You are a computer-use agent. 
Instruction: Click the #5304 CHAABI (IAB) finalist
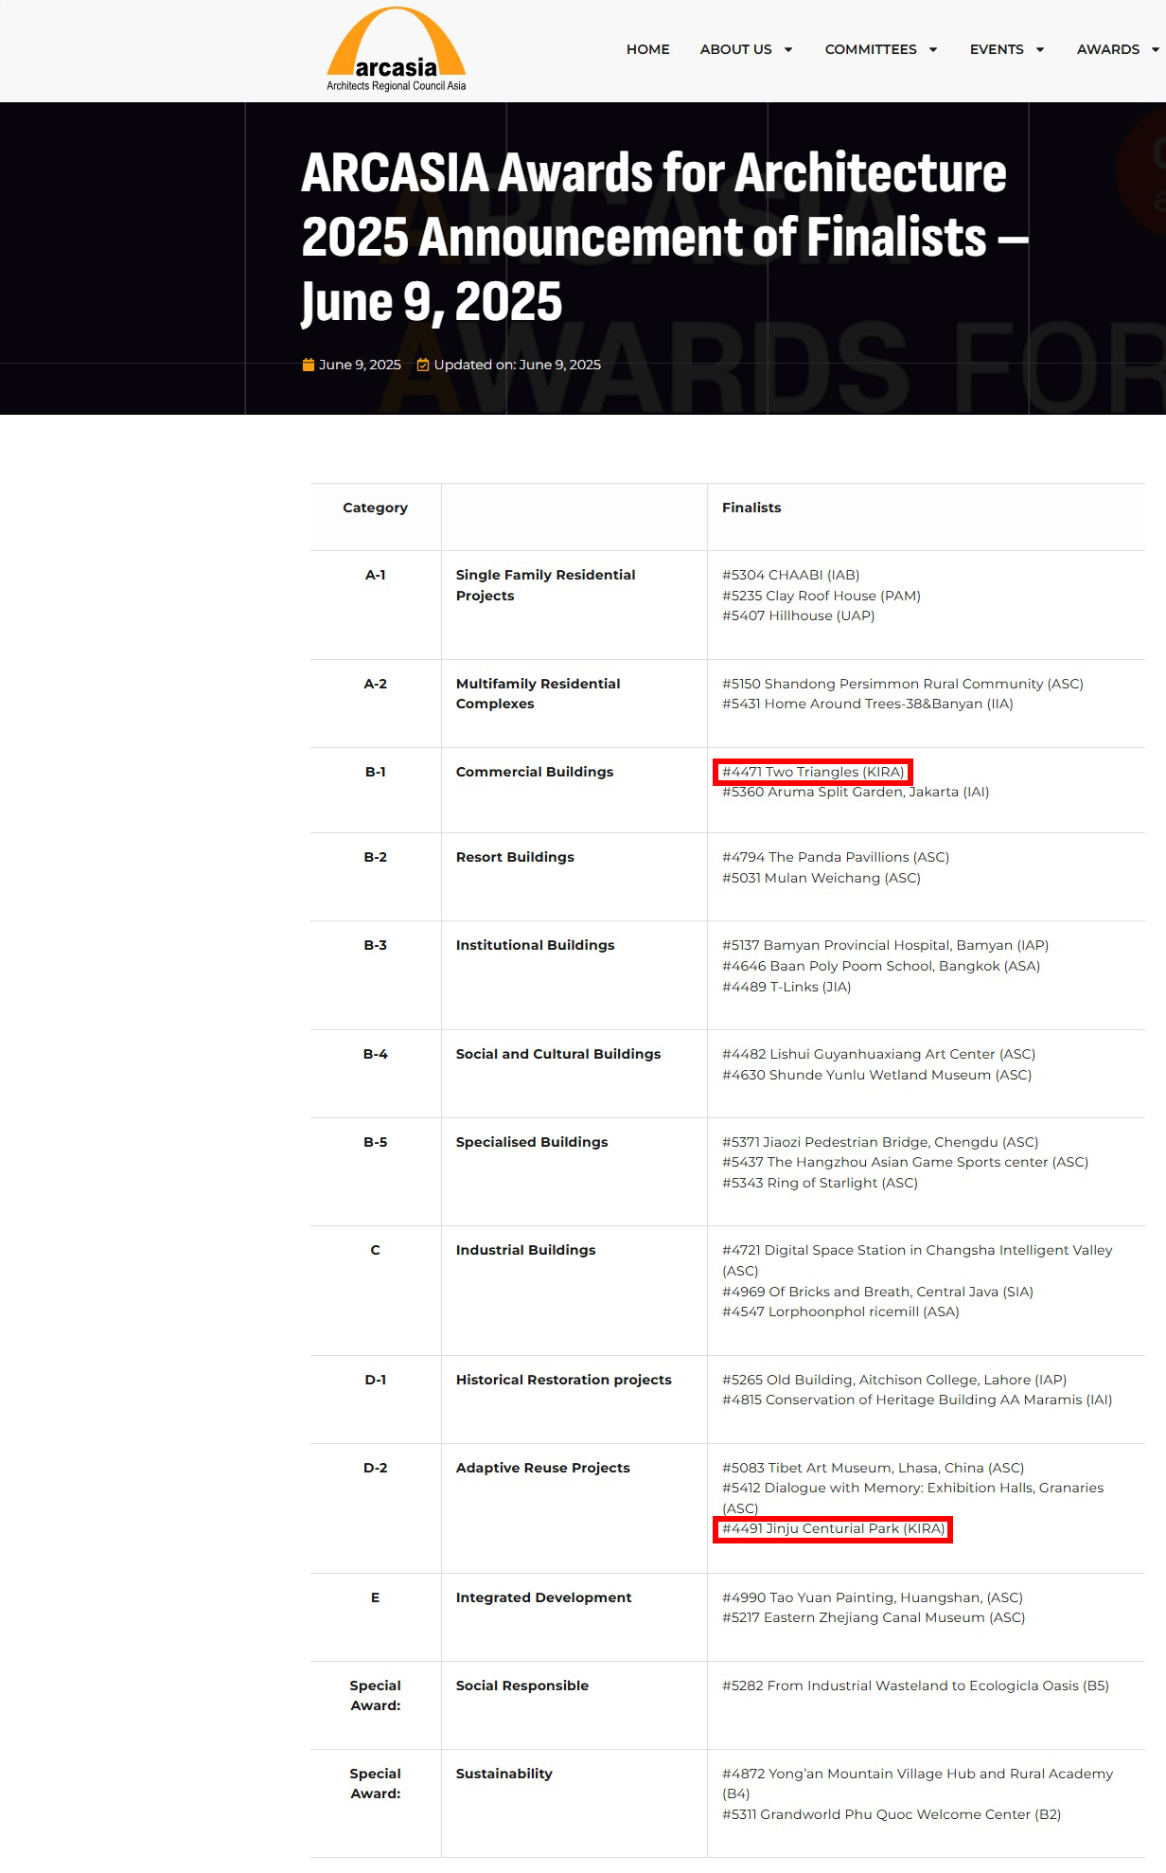[790, 575]
